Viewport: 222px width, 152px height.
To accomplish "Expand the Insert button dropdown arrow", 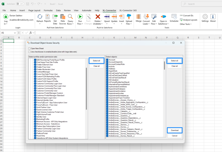I will tap(122, 24).
